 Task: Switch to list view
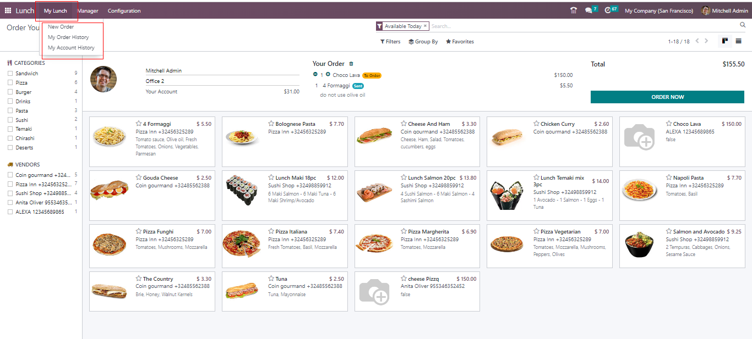(x=738, y=41)
